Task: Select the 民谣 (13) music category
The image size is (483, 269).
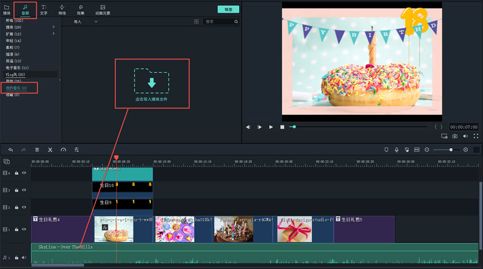Action: 14,61
